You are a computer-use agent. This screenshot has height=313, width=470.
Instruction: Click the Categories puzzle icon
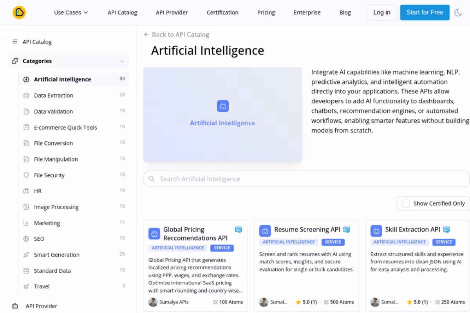[15, 61]
